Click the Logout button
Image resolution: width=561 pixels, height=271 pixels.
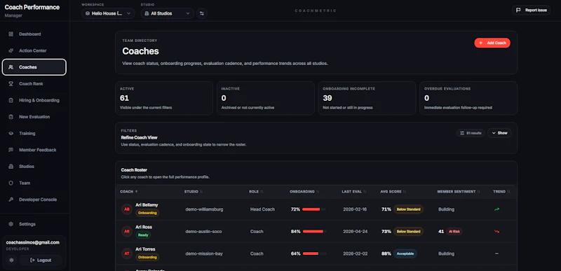coord(41,260)
